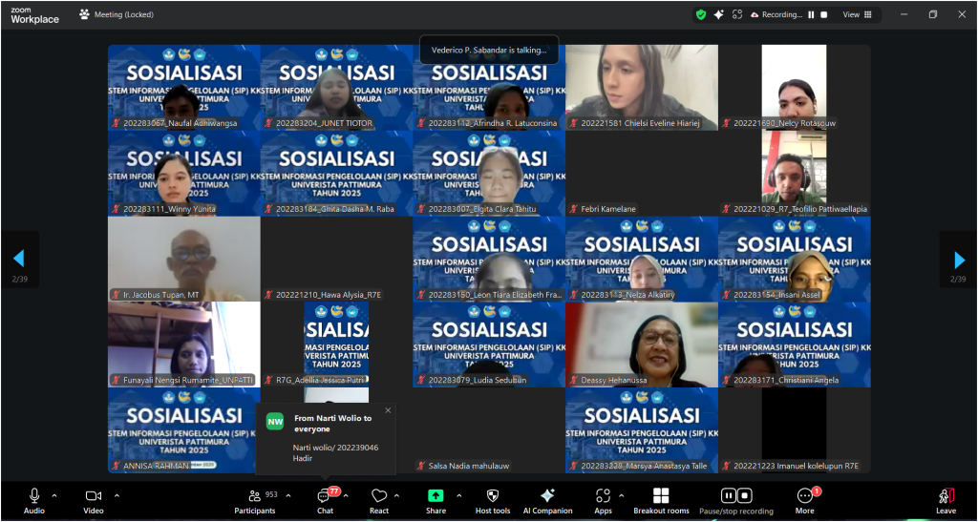The width and height of the screenshot is (978, 522).
Task: Open Host tools
Action: click(493, 500)
